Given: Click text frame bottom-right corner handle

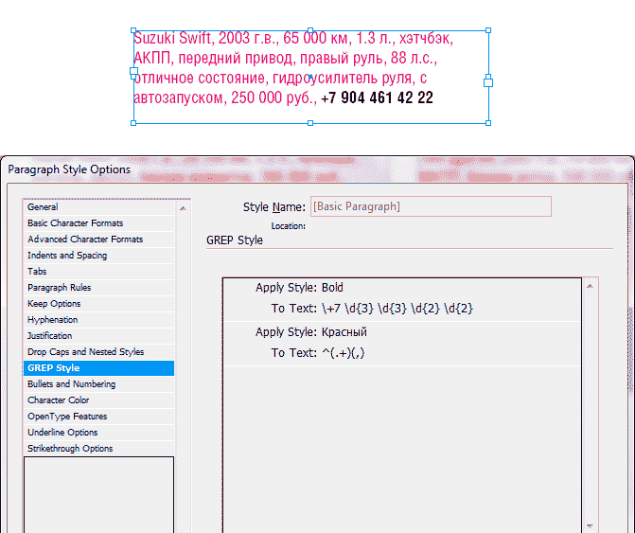Looking at the screenshot, I should [488, 123].
